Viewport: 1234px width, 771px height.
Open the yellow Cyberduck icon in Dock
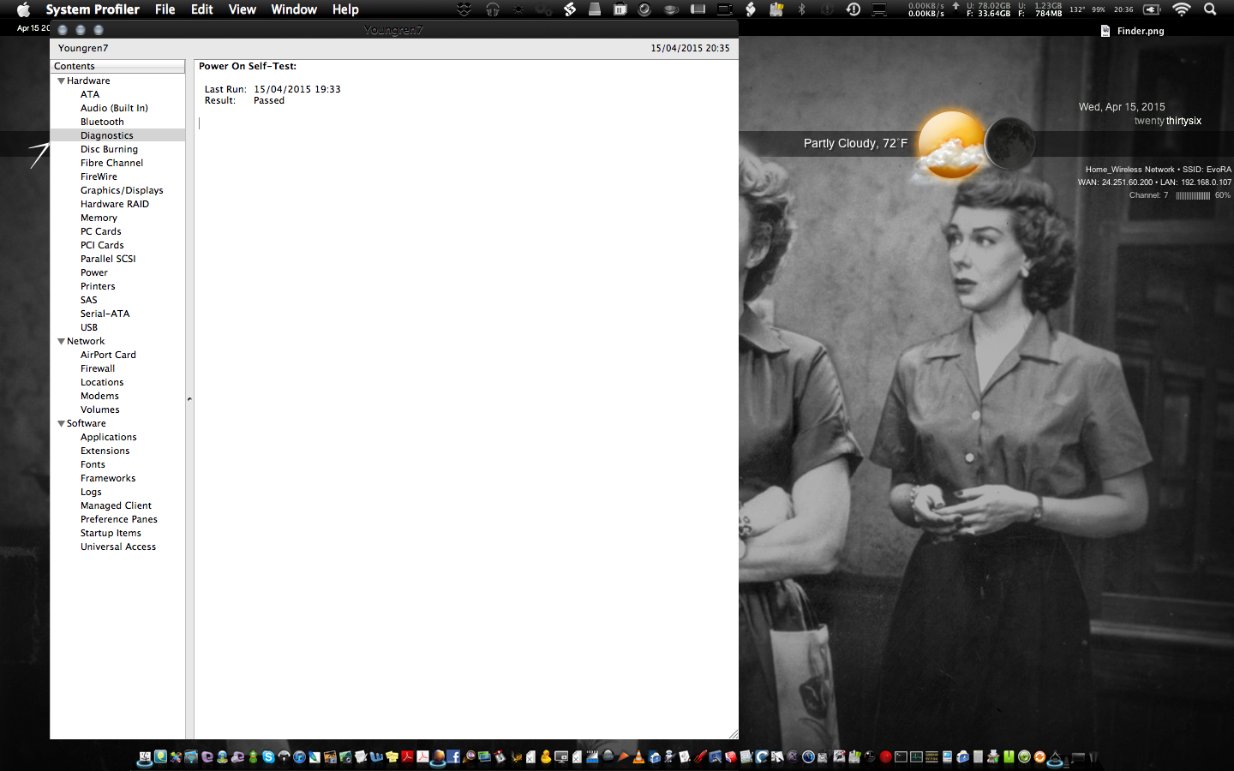[x=546, y=756]
